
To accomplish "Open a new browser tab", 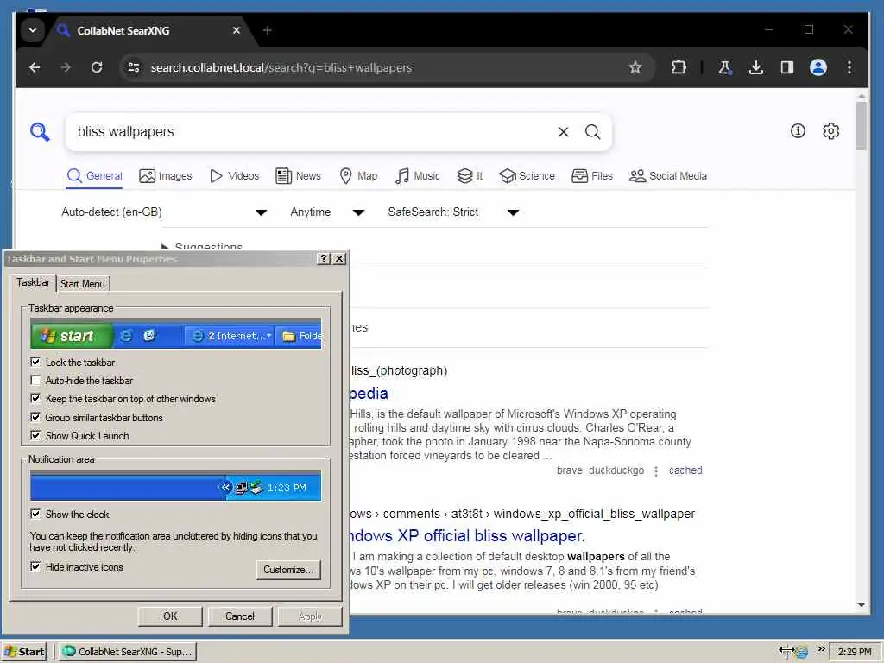I will click(268, 30).
